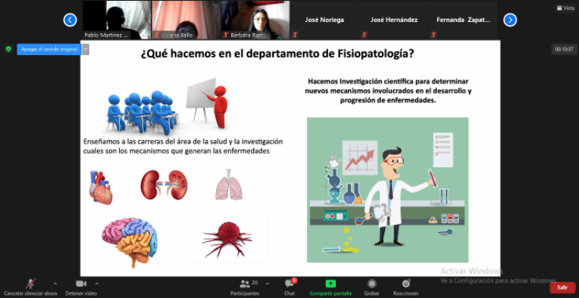Click Apagar el sonido original button
Image resolution: width=579 pixels, height=298 pixels.
pyautogui.click(x=49, y=49)
